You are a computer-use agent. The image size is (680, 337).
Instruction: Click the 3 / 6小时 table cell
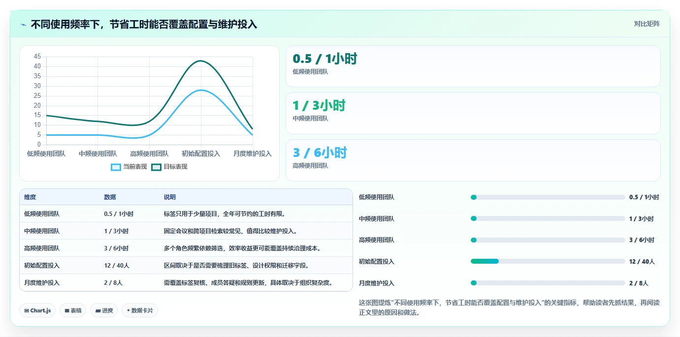[116, 248]
